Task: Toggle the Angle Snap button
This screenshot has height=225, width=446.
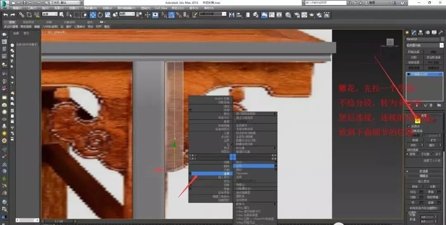Action: click(171, 15)
